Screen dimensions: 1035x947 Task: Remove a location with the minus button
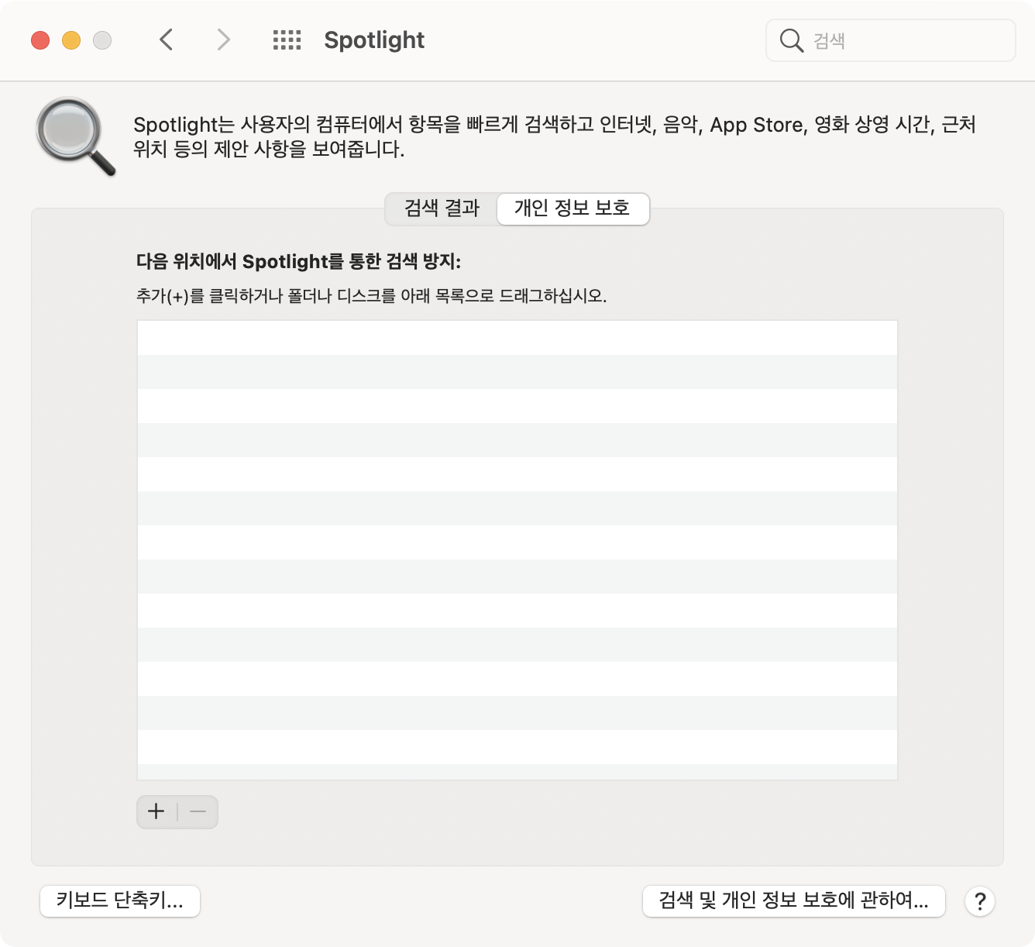coord(198,811)
